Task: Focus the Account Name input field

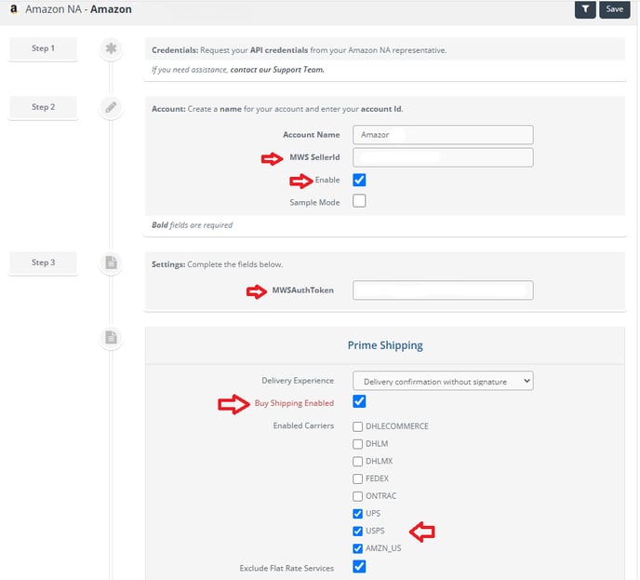Action: click(x=443, y=135)
